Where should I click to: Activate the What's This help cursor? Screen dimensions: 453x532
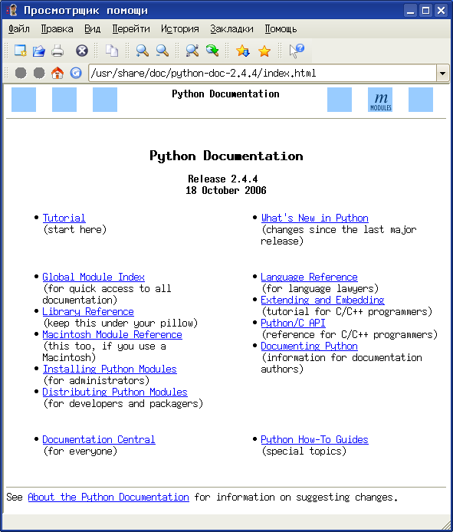(297, 51)
